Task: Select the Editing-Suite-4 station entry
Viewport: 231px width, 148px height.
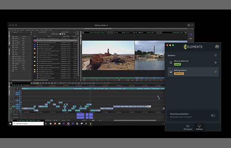Action: [x=193, y=72]
